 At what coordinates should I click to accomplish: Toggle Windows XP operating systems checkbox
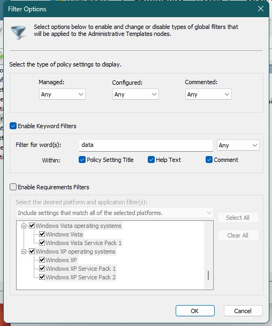click(32, 251)
